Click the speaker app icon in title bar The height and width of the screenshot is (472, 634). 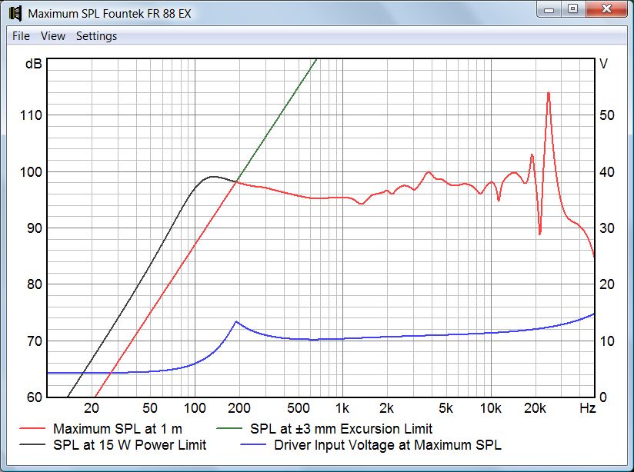15,13
